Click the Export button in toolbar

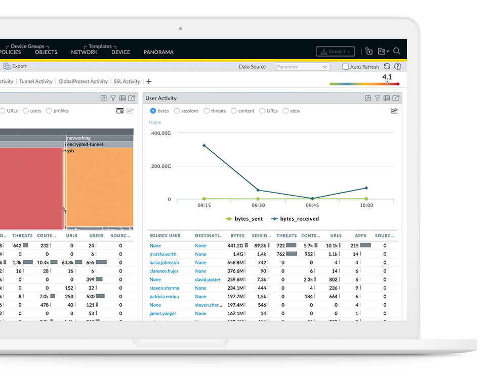coord(15,66)
